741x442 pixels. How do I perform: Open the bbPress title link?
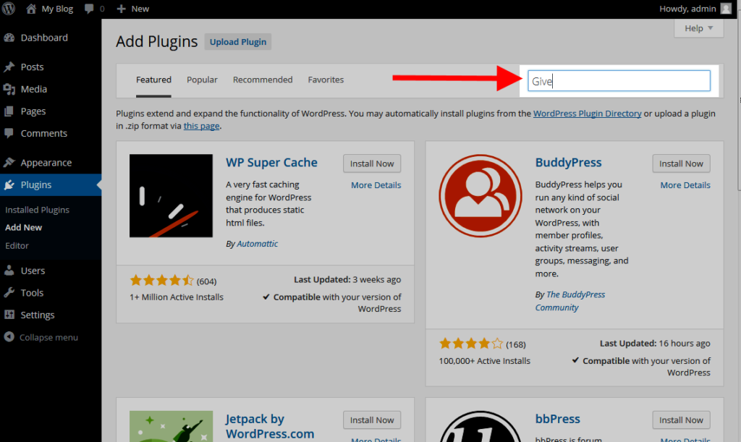(557, 419)
